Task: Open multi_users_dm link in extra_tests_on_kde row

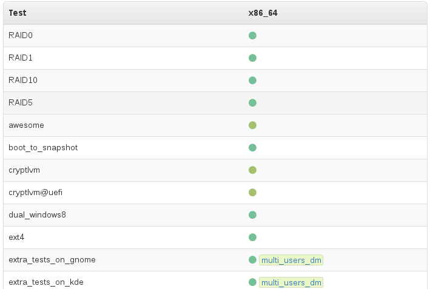Action: (291, 282)
